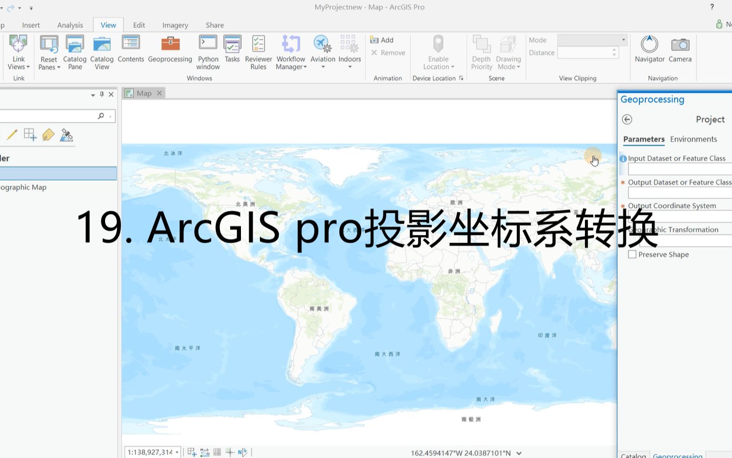The image size is (732, 458).
Task: Select the Parameters tab in Geoprocessing
Action: click(x=644, y=139)
